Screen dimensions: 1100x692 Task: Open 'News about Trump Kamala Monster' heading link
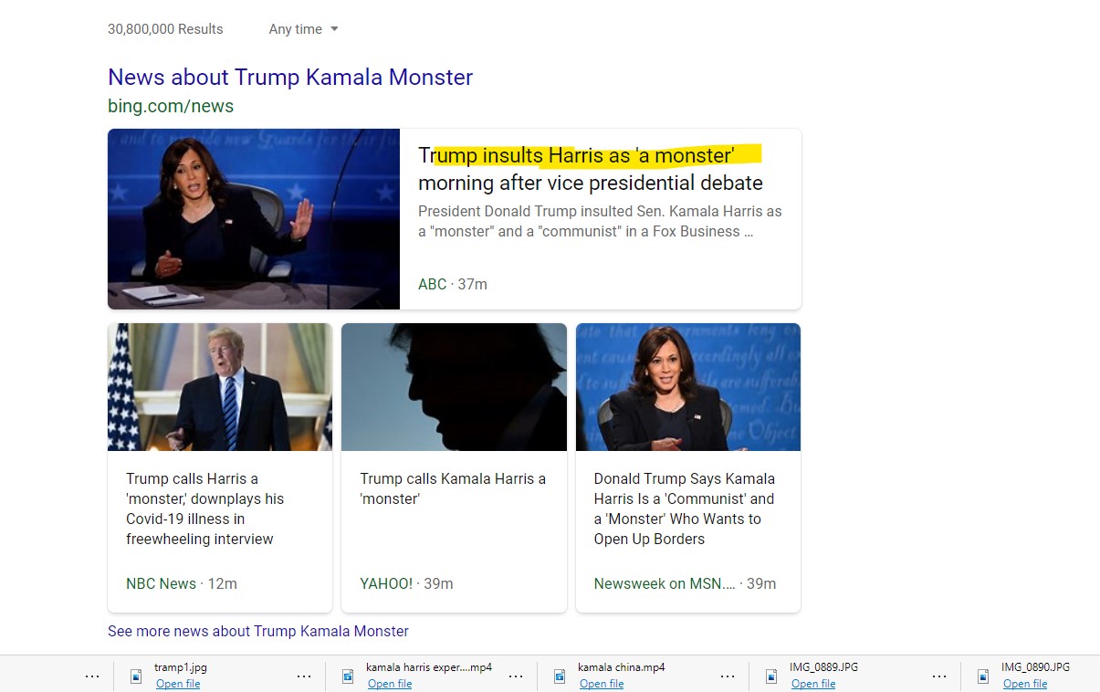290,77
